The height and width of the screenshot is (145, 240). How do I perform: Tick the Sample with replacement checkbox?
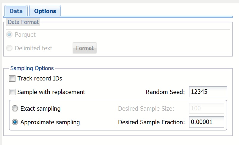(12, 92)
